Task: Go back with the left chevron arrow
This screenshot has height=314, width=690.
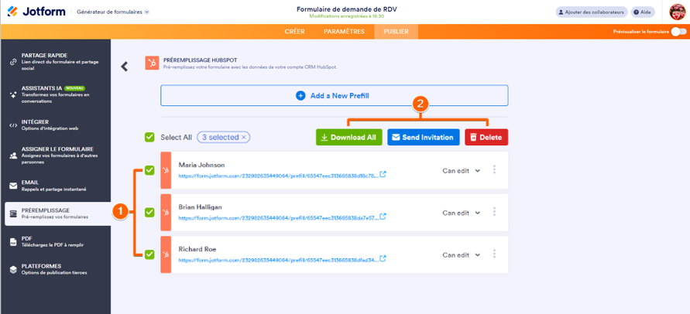Action: tap(125, 67)
